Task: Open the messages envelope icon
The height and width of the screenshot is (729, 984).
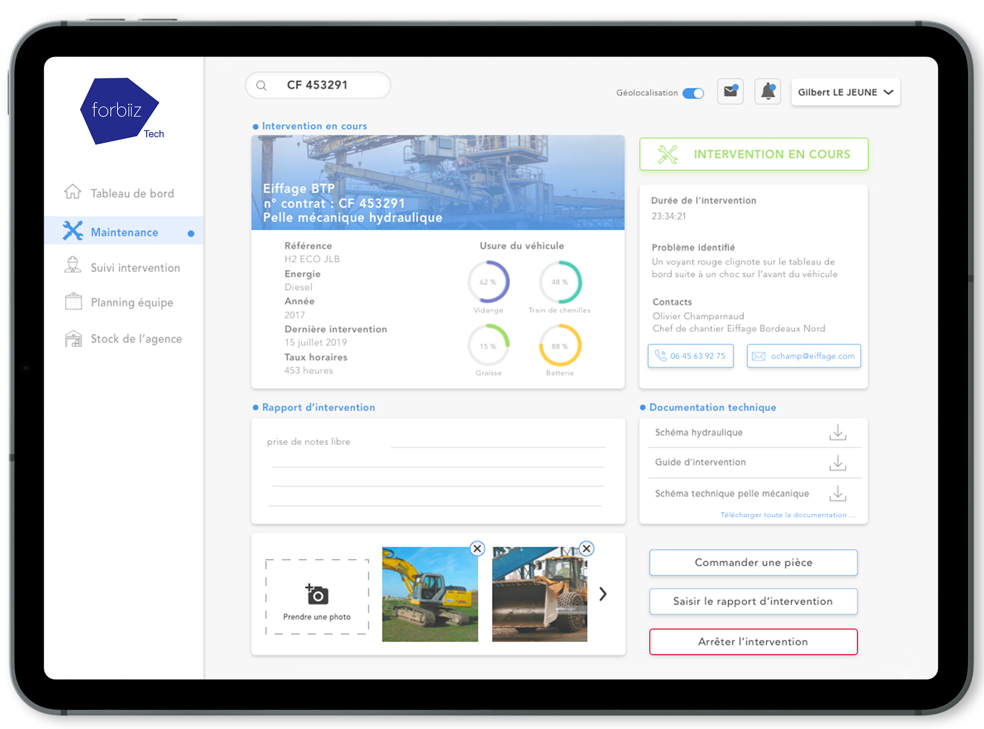Action: click(x=730, y=91)
